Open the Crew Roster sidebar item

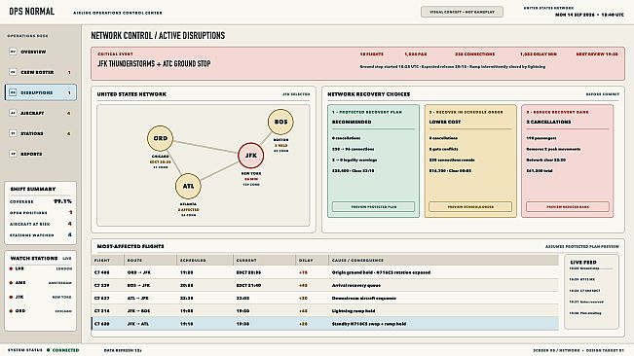coord(41,72)
